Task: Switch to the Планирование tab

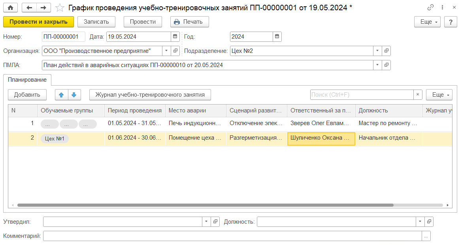Action: pyautogui.click(x=27, y=80)
